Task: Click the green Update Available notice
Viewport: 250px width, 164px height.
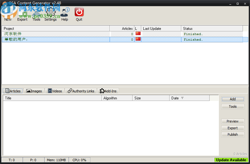Action: pos(231,160)
